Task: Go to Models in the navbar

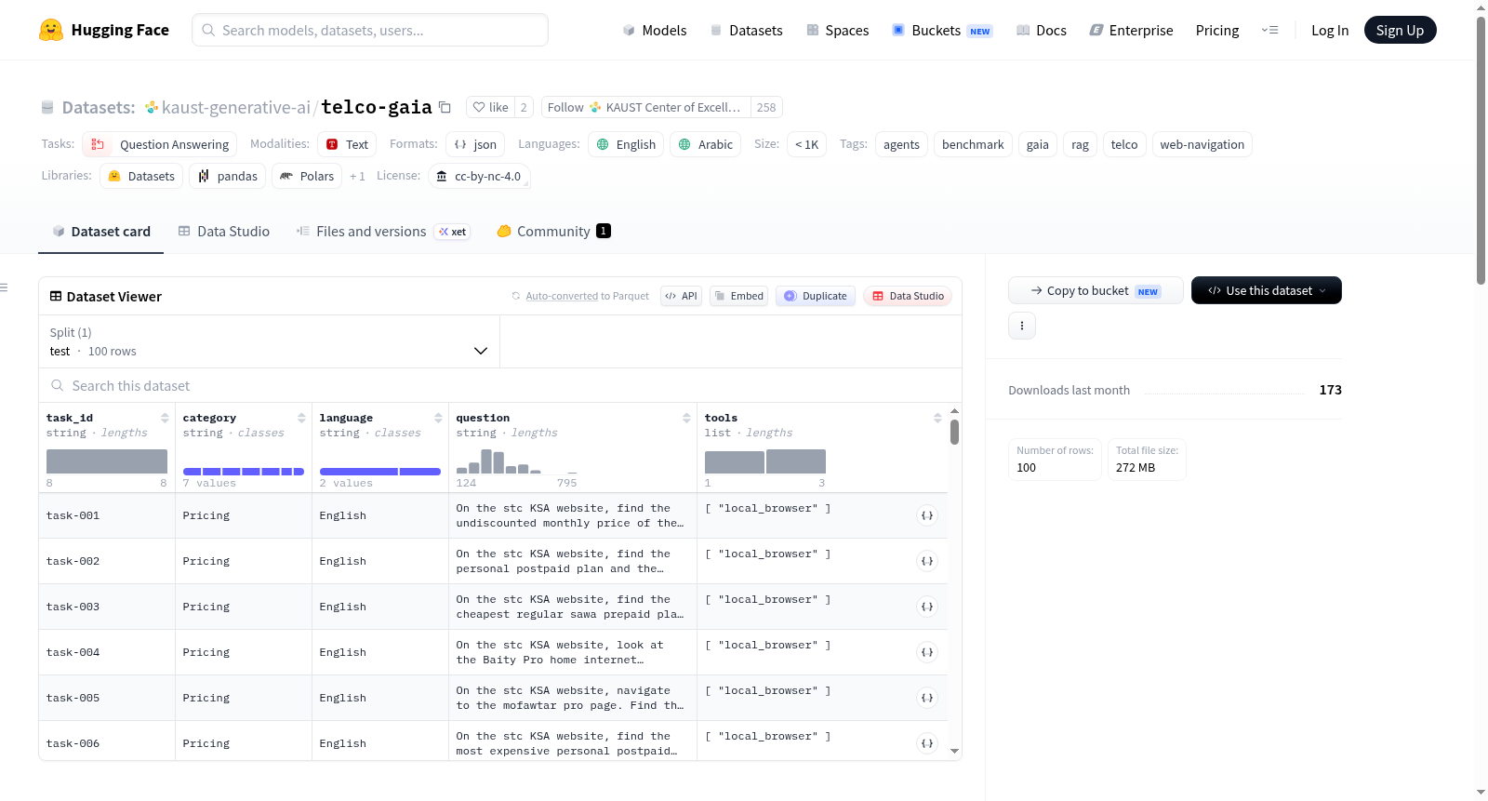Action: coord(655,30)
